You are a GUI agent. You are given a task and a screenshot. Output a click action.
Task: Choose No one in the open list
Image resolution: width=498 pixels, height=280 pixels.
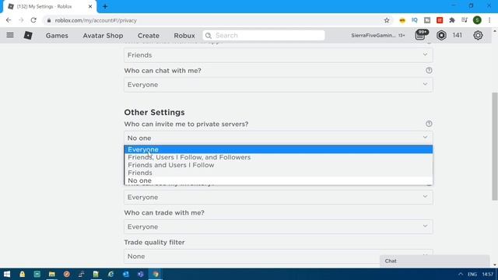pos(279,180)
